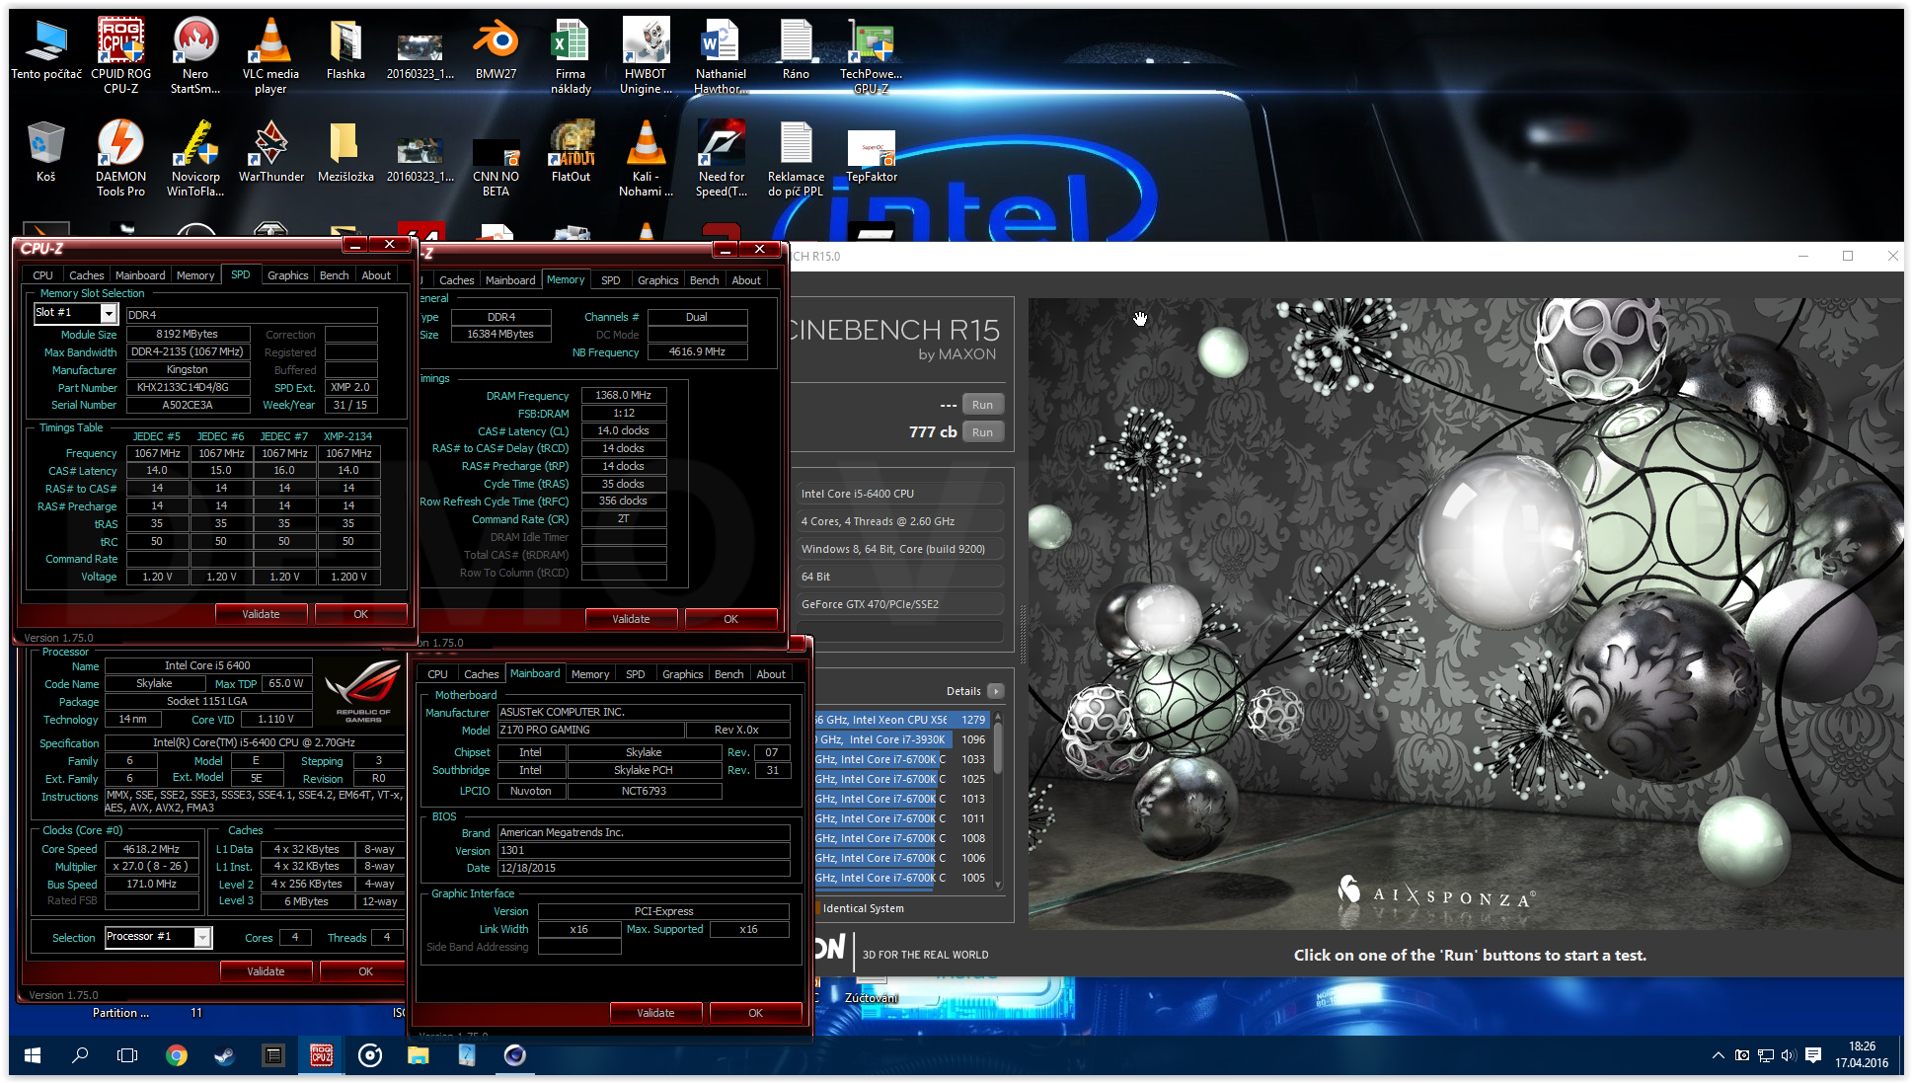1912x1083 pixels.
Task: Click the Z170 PRO GAMING model field
Action: tap(590, 730)
